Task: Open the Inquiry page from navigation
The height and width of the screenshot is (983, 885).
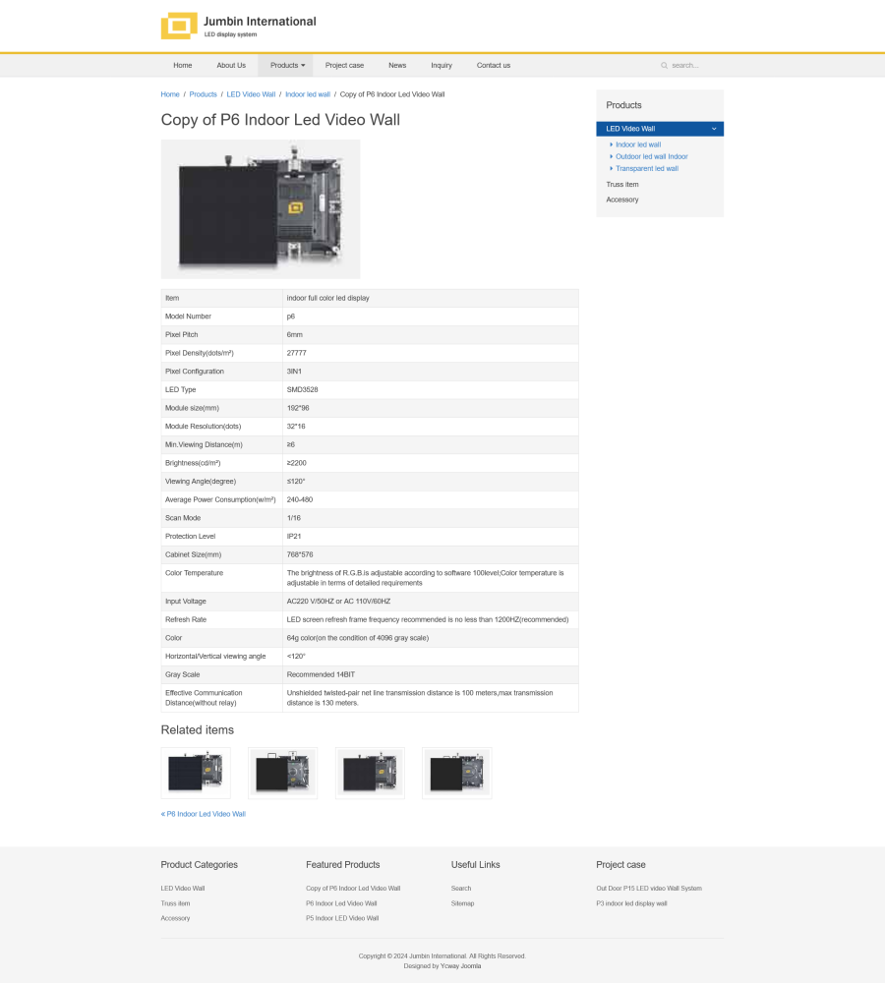Action: (x=442, y=66)
